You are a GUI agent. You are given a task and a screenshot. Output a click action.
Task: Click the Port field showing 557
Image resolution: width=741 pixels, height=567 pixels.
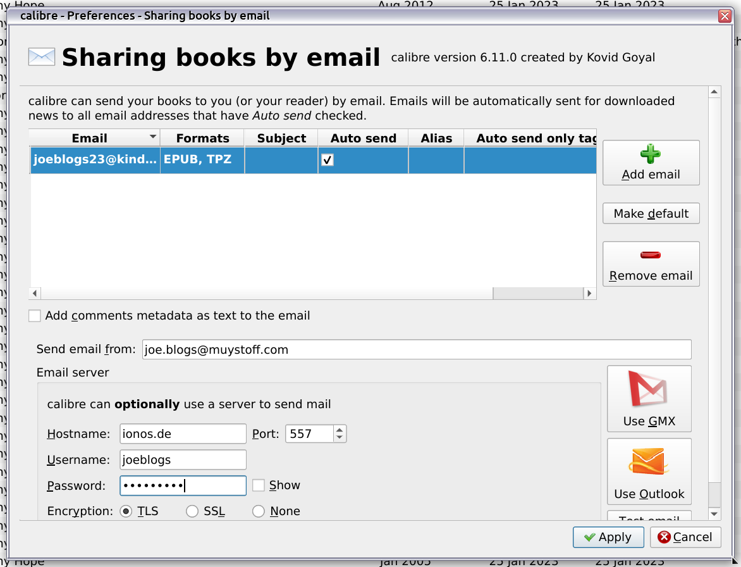[x=310, y=433]
